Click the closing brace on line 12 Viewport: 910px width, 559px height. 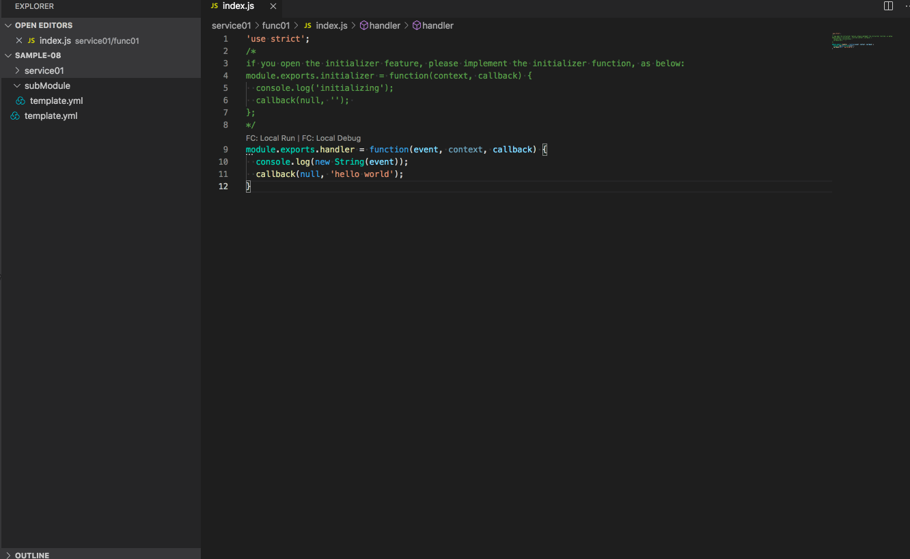click(249, 187)
